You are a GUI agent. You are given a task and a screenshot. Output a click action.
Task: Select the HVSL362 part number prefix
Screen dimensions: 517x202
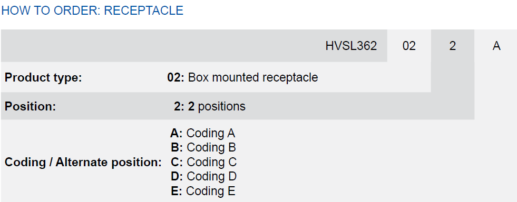[351, 46]
